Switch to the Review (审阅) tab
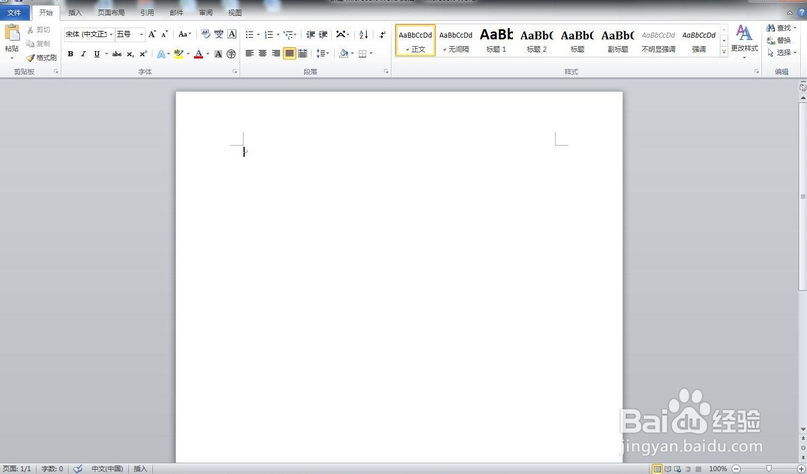Viewport: 807px width, 474px height. [206, 12]
